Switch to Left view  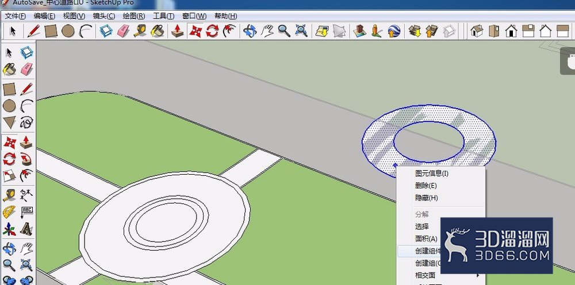point(562,31)
